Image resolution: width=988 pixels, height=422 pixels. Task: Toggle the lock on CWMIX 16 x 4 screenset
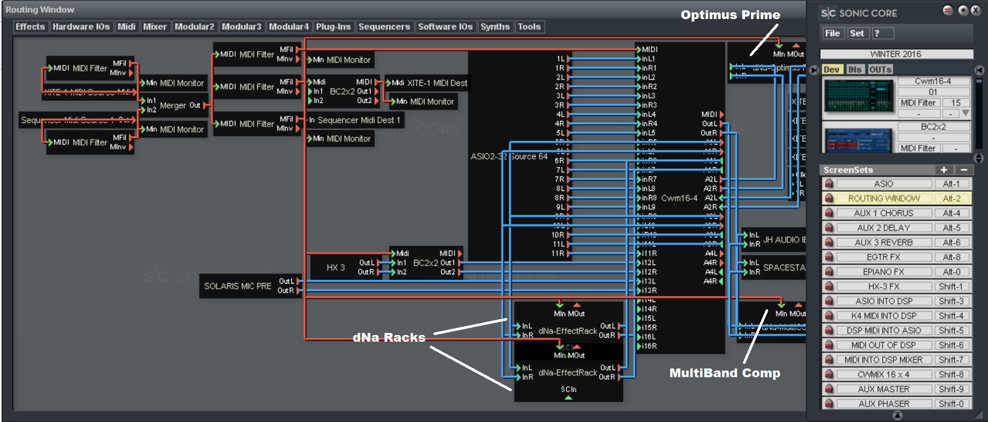[x=828, y=374]
